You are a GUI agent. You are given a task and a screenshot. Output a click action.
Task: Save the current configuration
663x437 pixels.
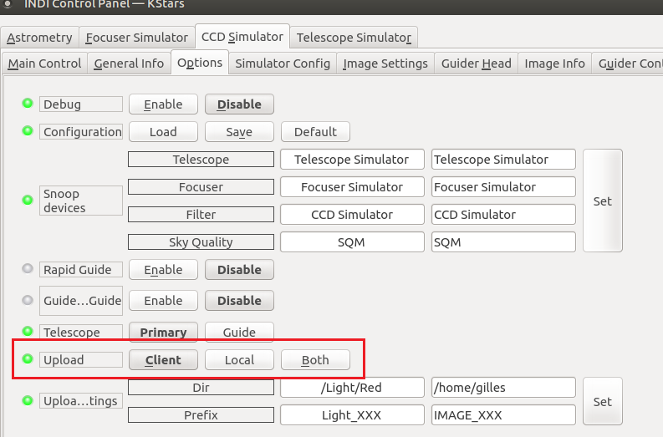[x=239, y=132]
